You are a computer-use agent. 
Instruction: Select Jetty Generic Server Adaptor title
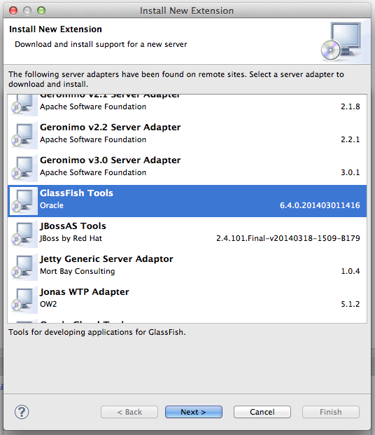click(106, 259)
